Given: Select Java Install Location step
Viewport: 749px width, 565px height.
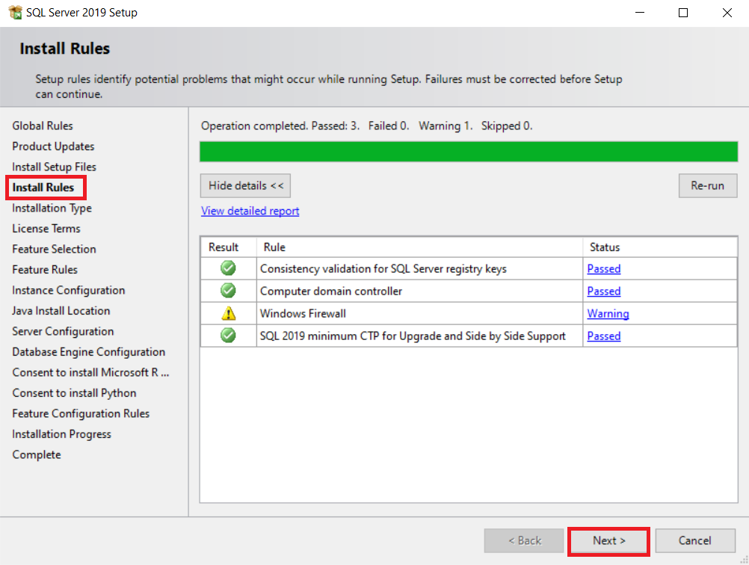Looking at the screenshot, I should (x=61, y=310).
